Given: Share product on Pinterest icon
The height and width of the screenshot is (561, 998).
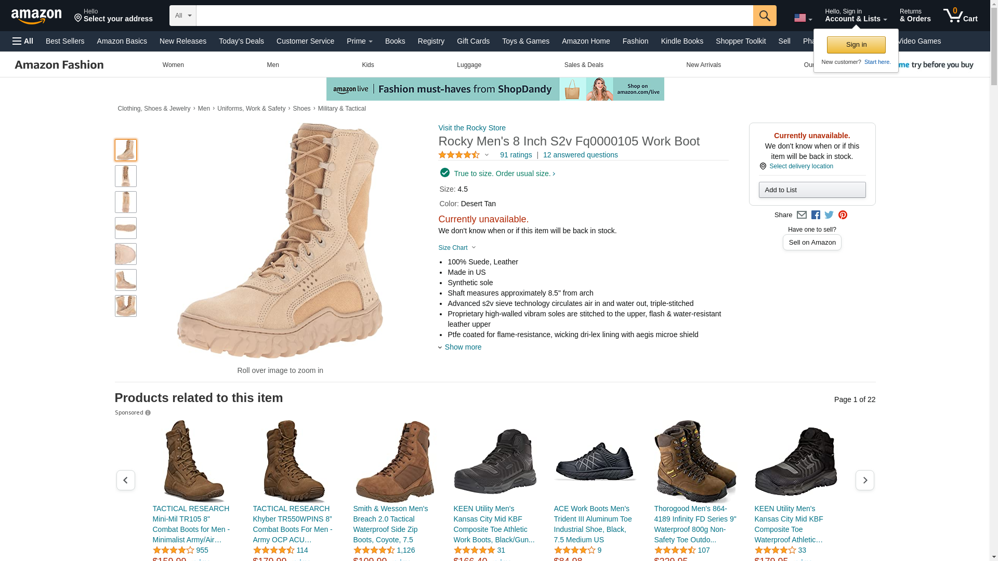Looking at the screenshot, I should tap(843, 215).
